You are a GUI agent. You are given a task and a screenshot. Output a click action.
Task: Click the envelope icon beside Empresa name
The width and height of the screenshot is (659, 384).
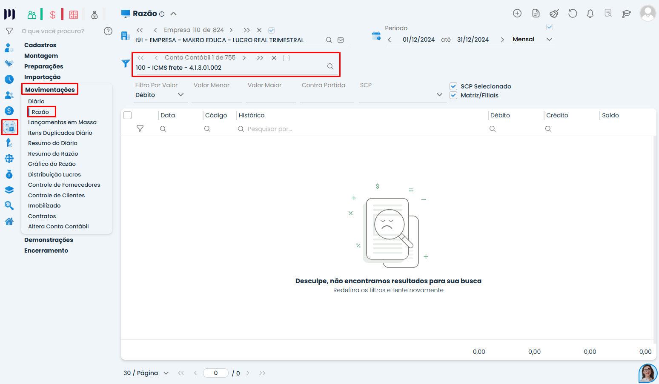click(341, 40)
